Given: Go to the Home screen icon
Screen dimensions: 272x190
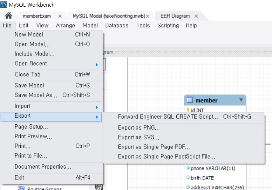Looking at the screenshot, I should [8, 16].
